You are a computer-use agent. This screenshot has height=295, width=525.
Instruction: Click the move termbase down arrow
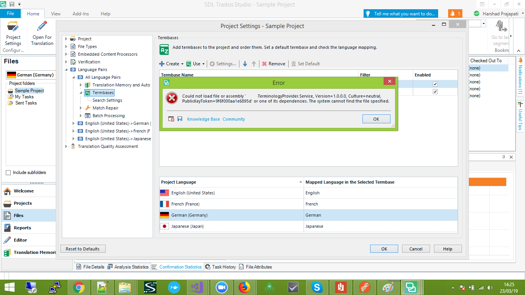click(x=245, y=64)
